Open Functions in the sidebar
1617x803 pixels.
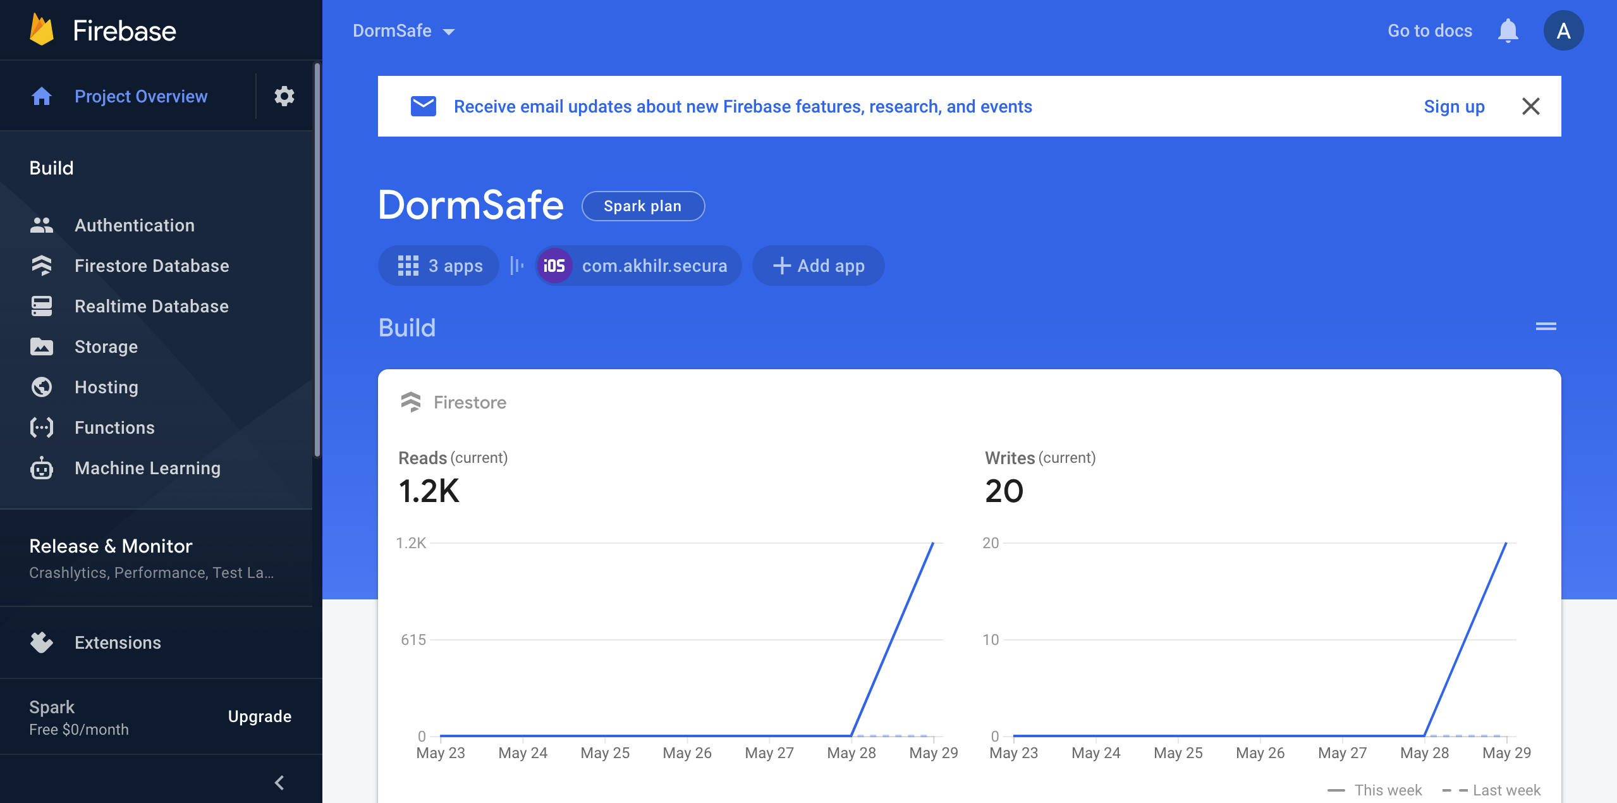coord(114,427)
